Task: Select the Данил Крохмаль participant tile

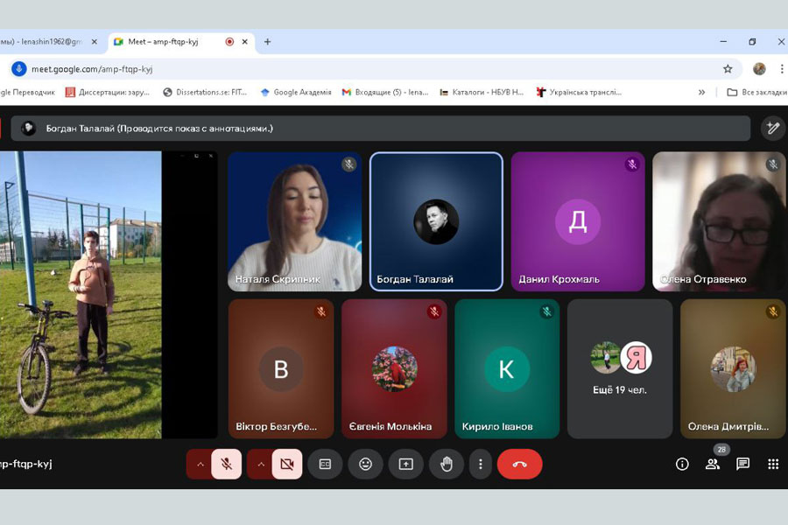Action: [x=578, y=221]
